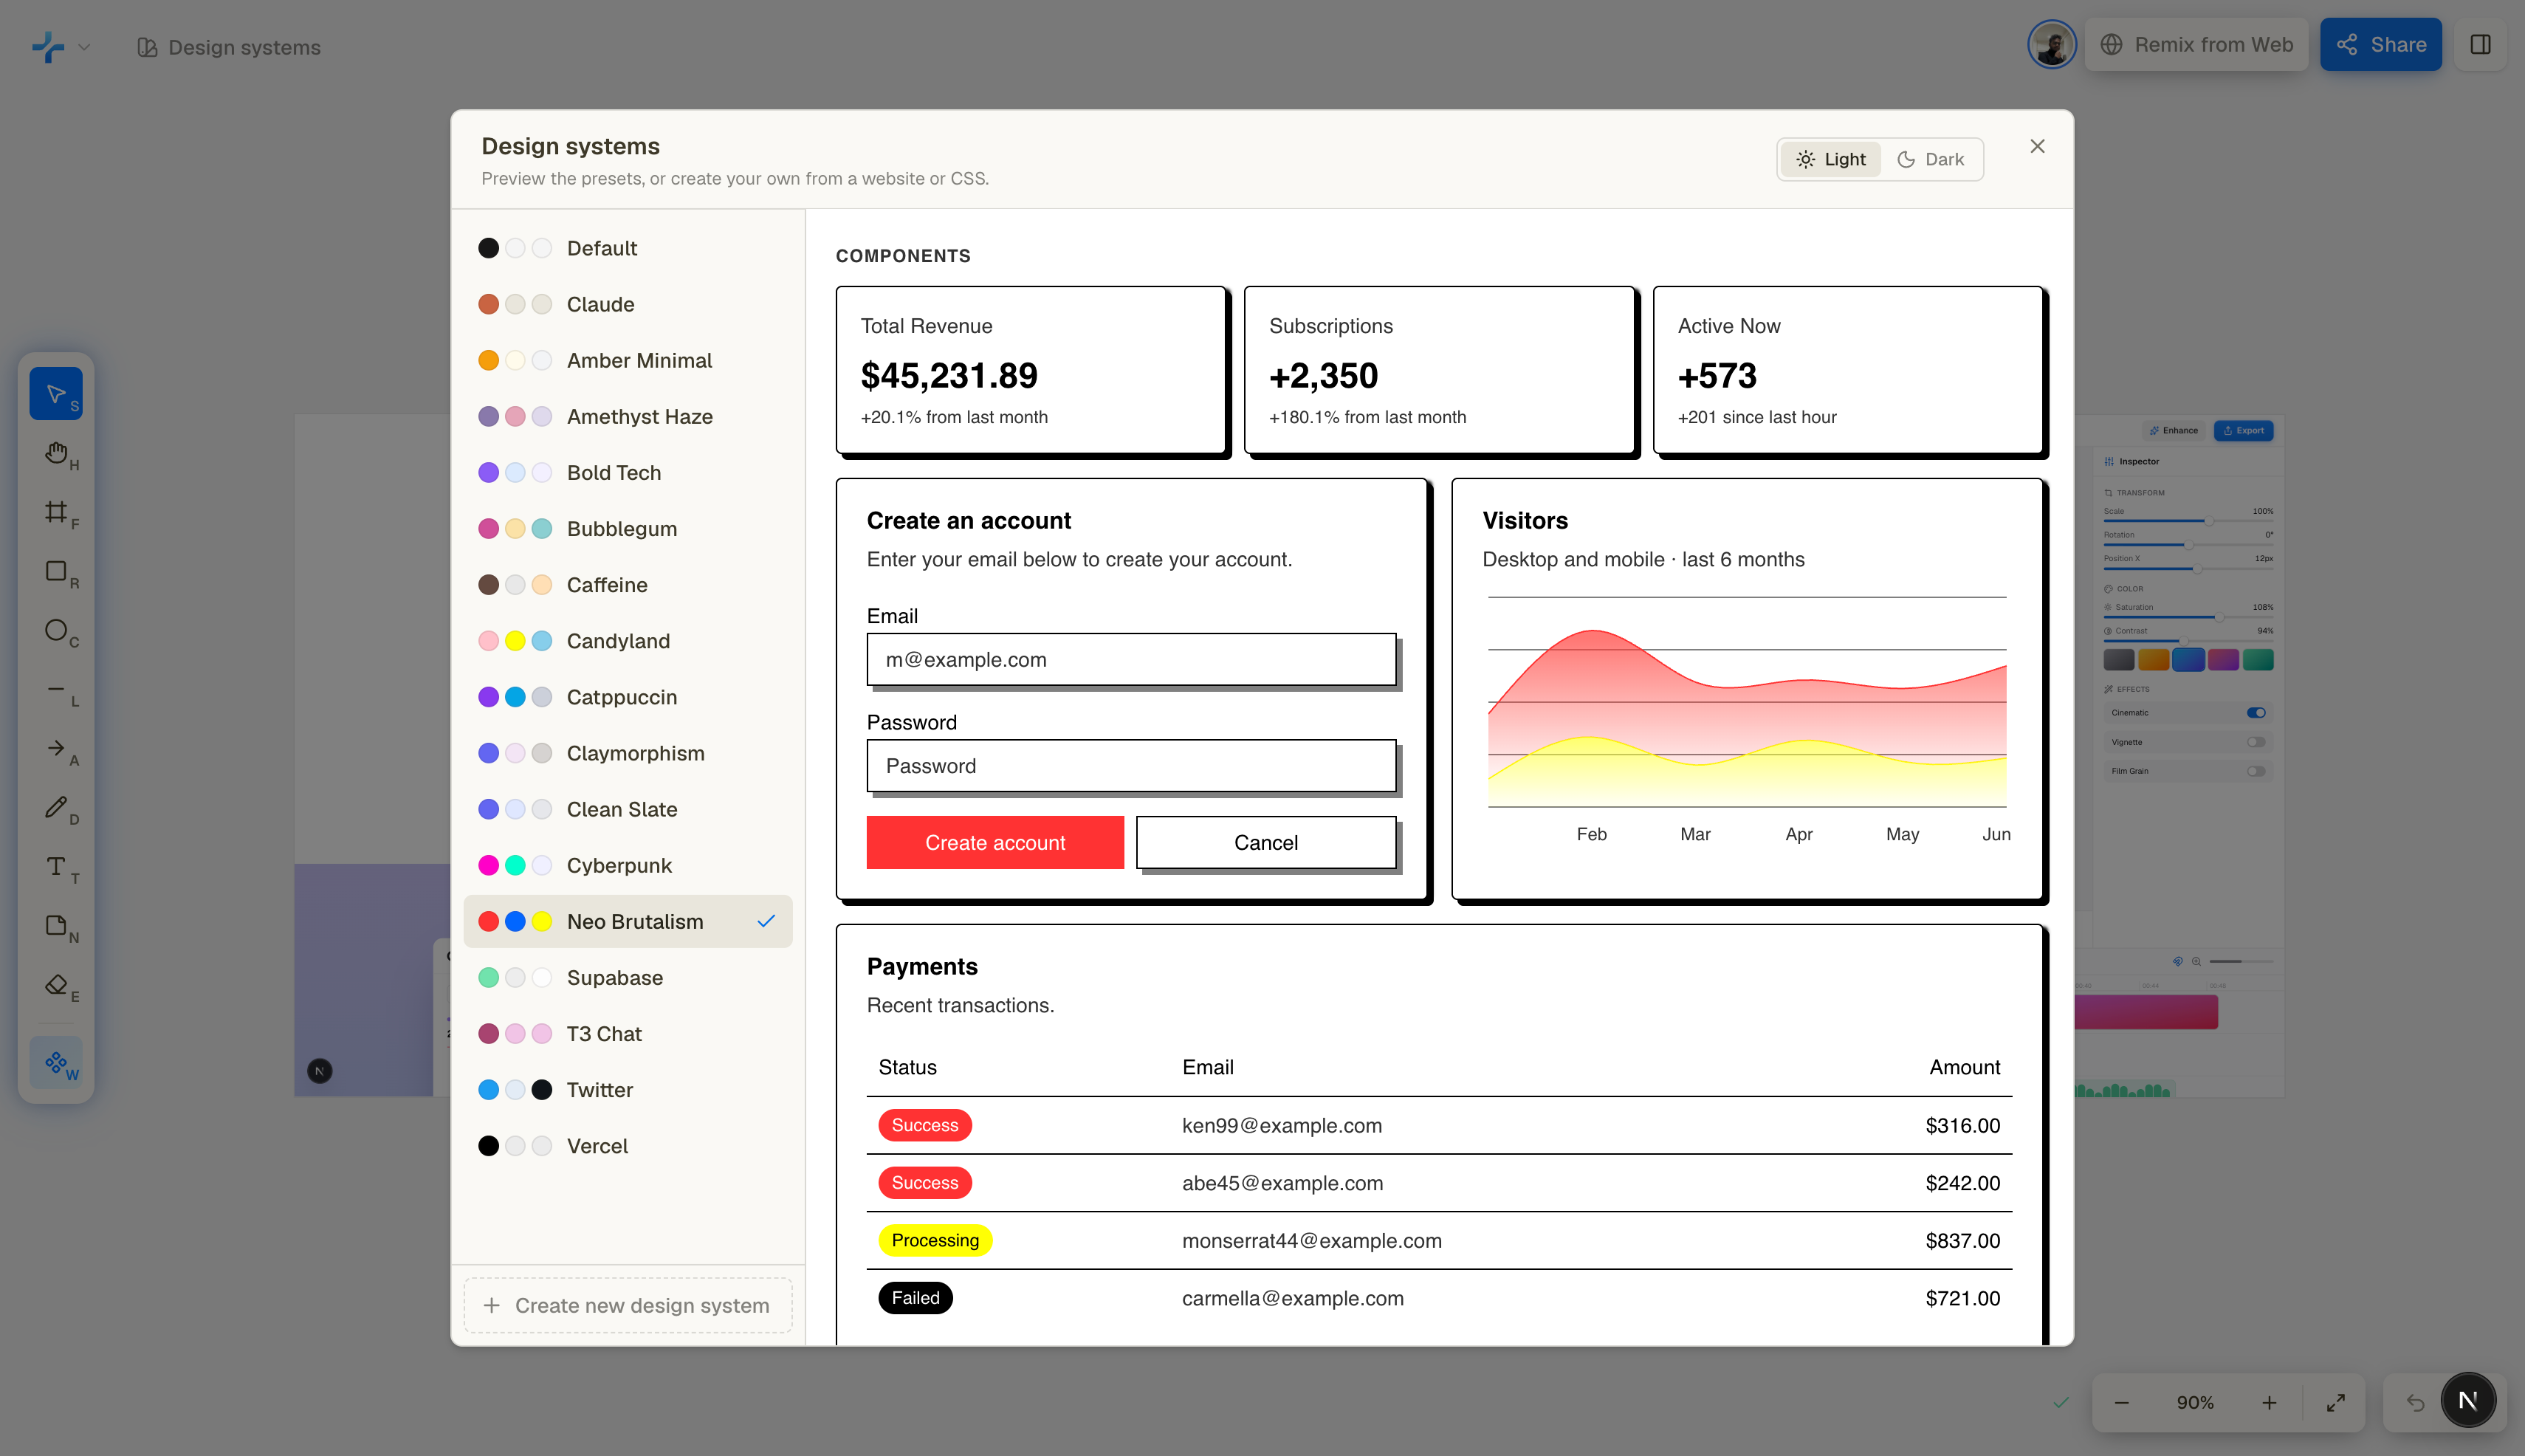Viewport: 2525px width, 1456px height.
Task: Switch preview to Dark mode
Action: (x=1931, y=159)
